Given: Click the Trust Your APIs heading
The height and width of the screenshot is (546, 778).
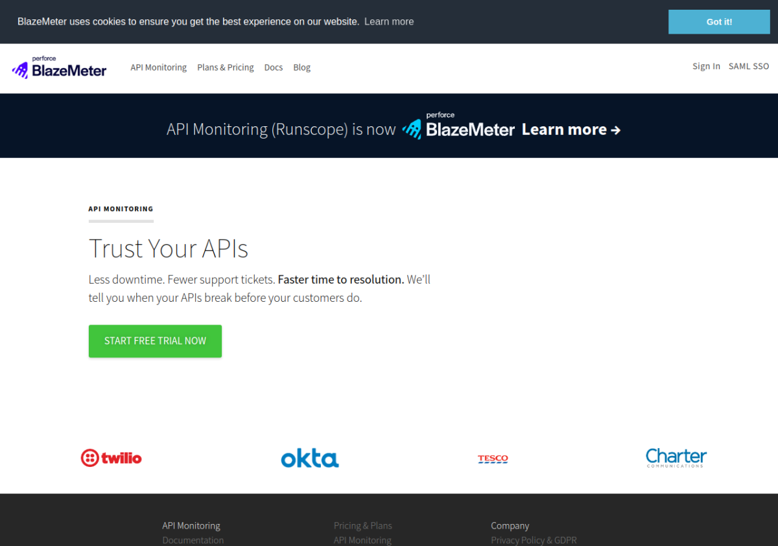Looking at the screenshot, I should (x=169, y=249).
